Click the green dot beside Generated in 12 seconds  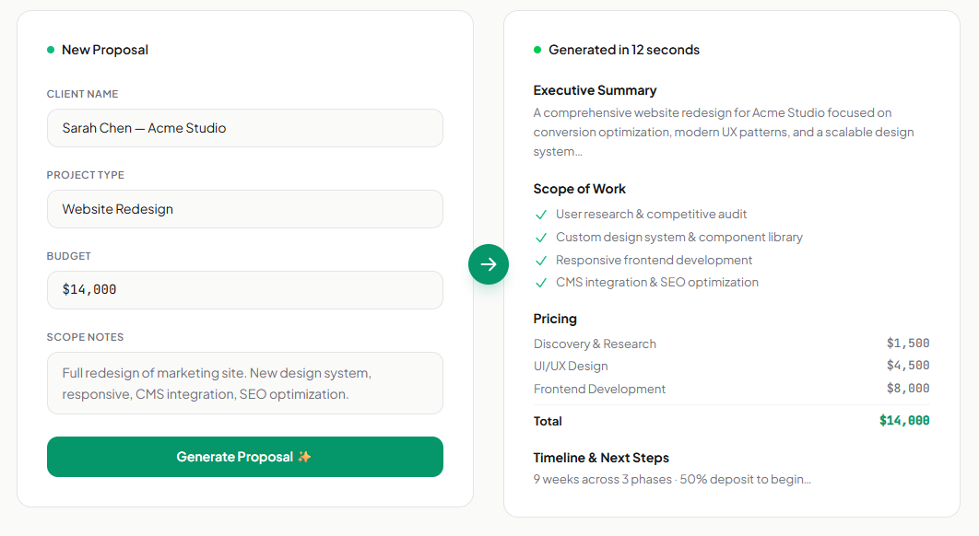[x=537, y=50]
